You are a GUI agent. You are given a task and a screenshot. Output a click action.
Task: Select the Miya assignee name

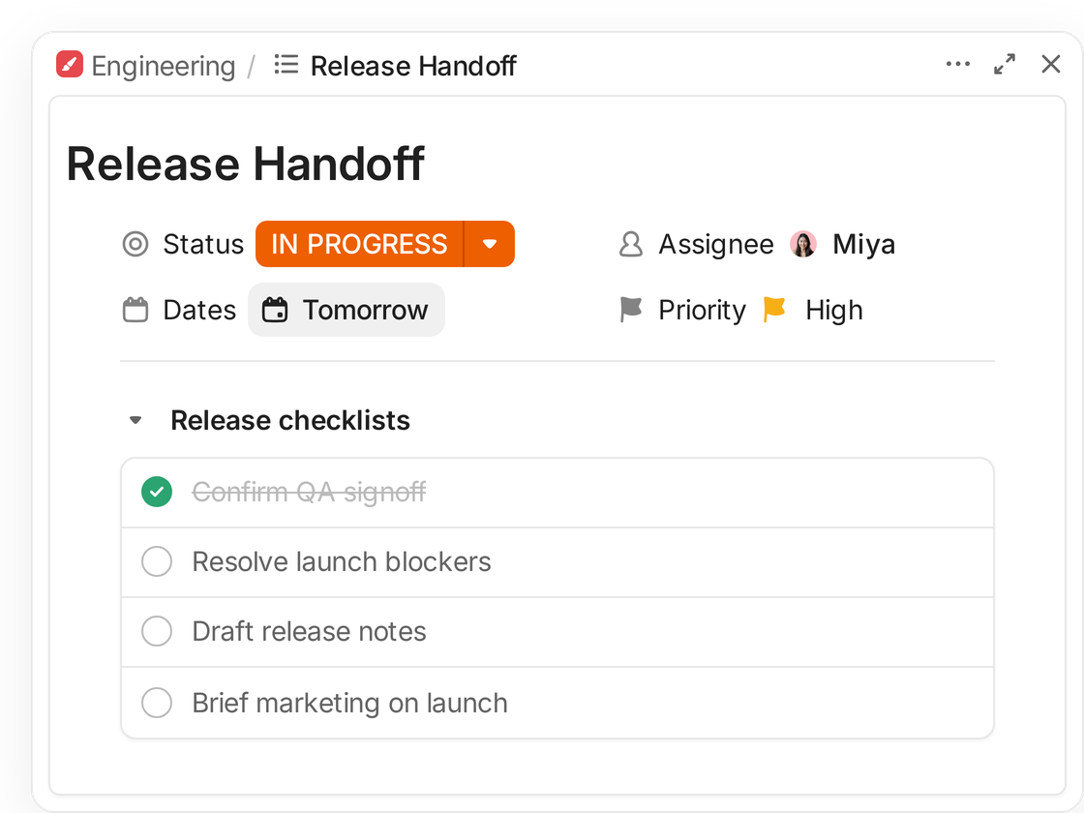pos(863,244)
